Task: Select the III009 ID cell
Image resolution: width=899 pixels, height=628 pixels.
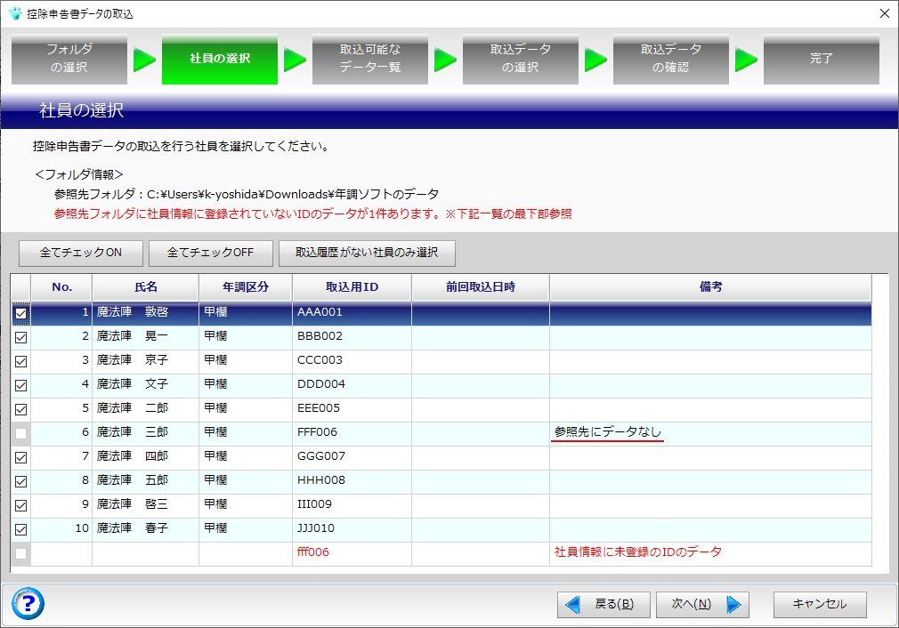Action: coord(352,505)
